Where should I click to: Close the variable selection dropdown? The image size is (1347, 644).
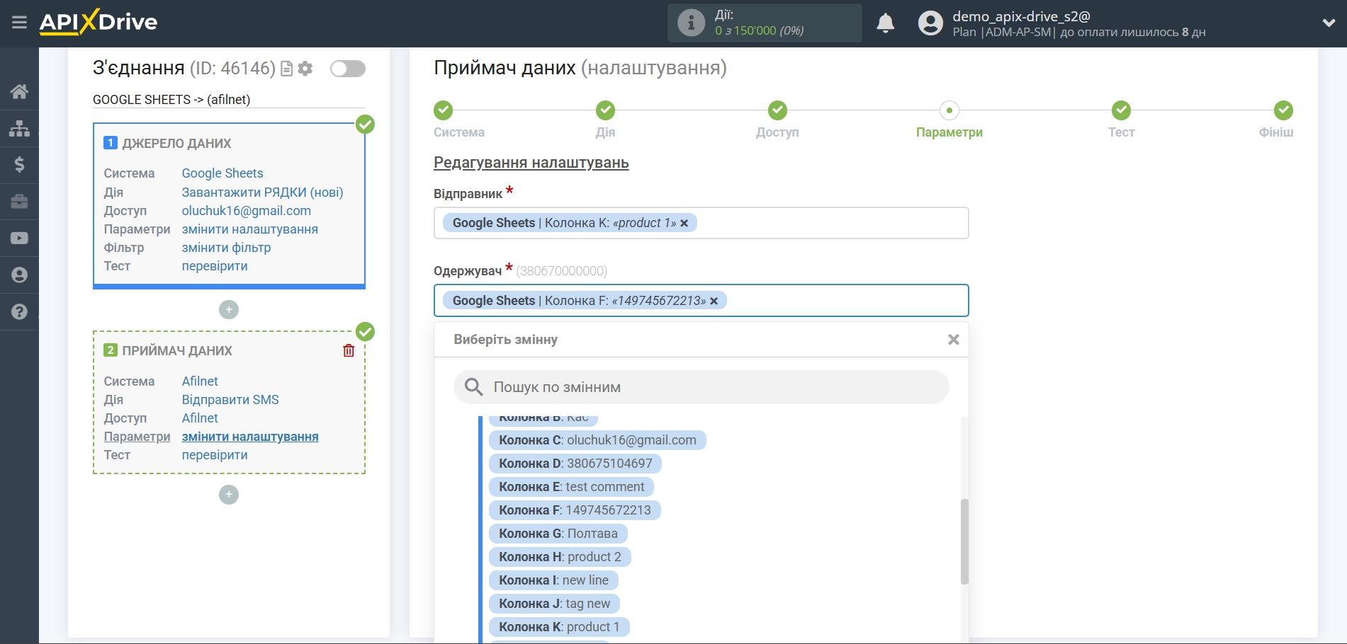[953, 340]
